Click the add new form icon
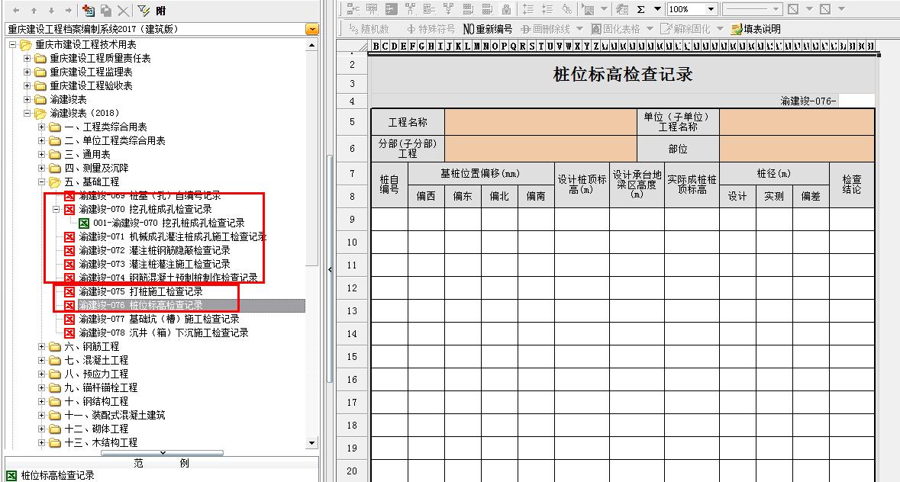Image resolution: width=900 pixels, height=482 pixels. pyautogui.click(x=89, y=10)
